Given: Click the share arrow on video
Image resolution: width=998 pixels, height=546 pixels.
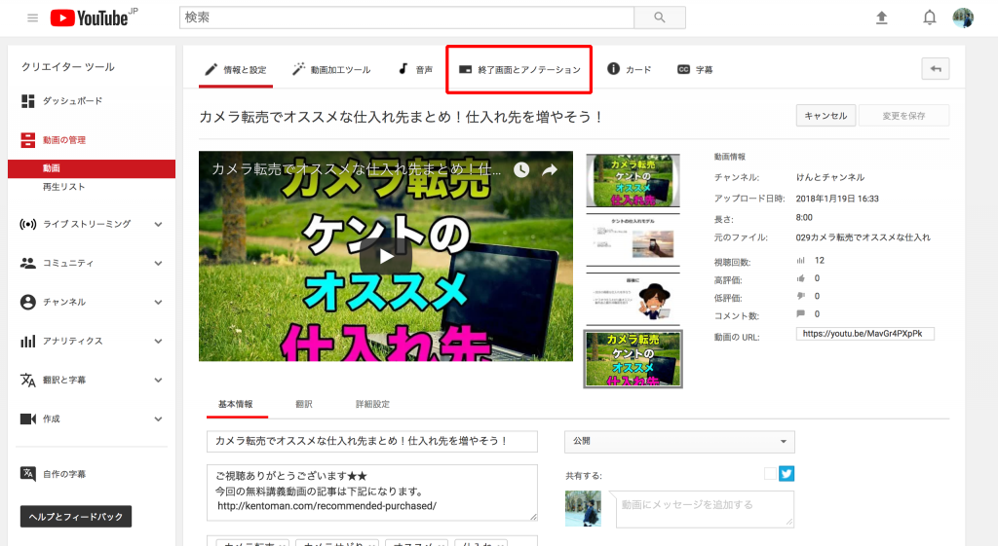Looking at the screenshot, I should pos(550,169).
